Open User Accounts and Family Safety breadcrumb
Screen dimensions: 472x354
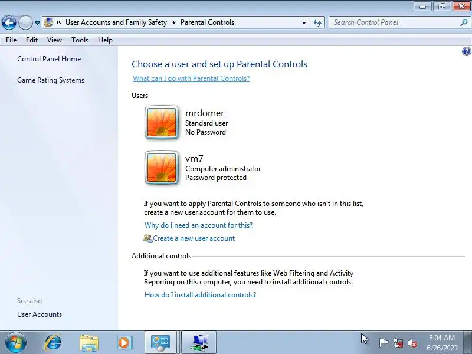116,22
